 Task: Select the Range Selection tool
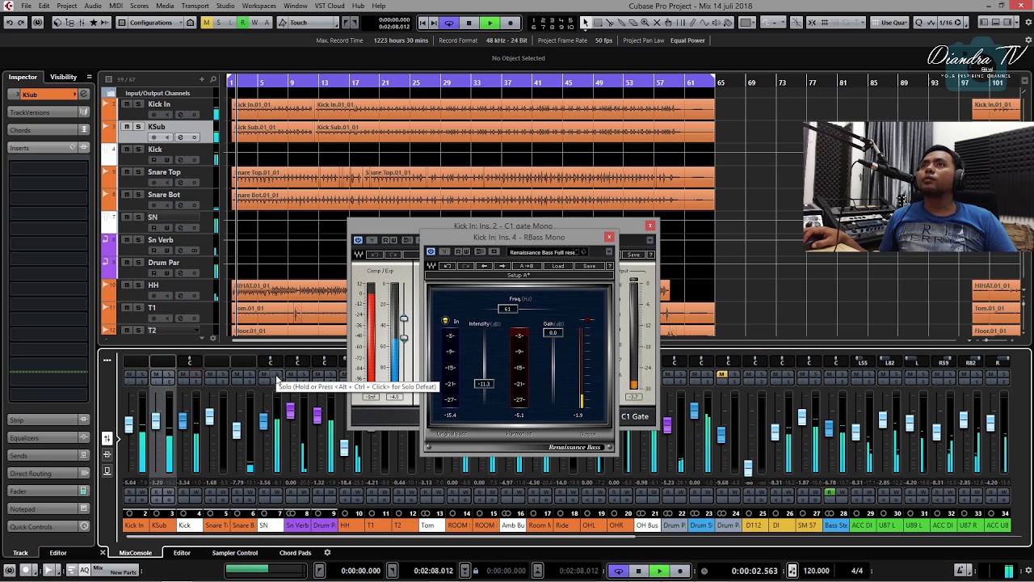(598, 23)
